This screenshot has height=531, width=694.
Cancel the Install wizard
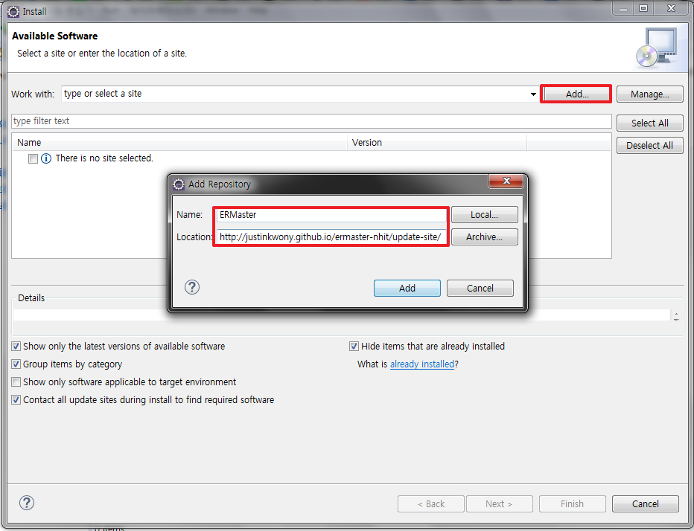(x=645, y=503)
